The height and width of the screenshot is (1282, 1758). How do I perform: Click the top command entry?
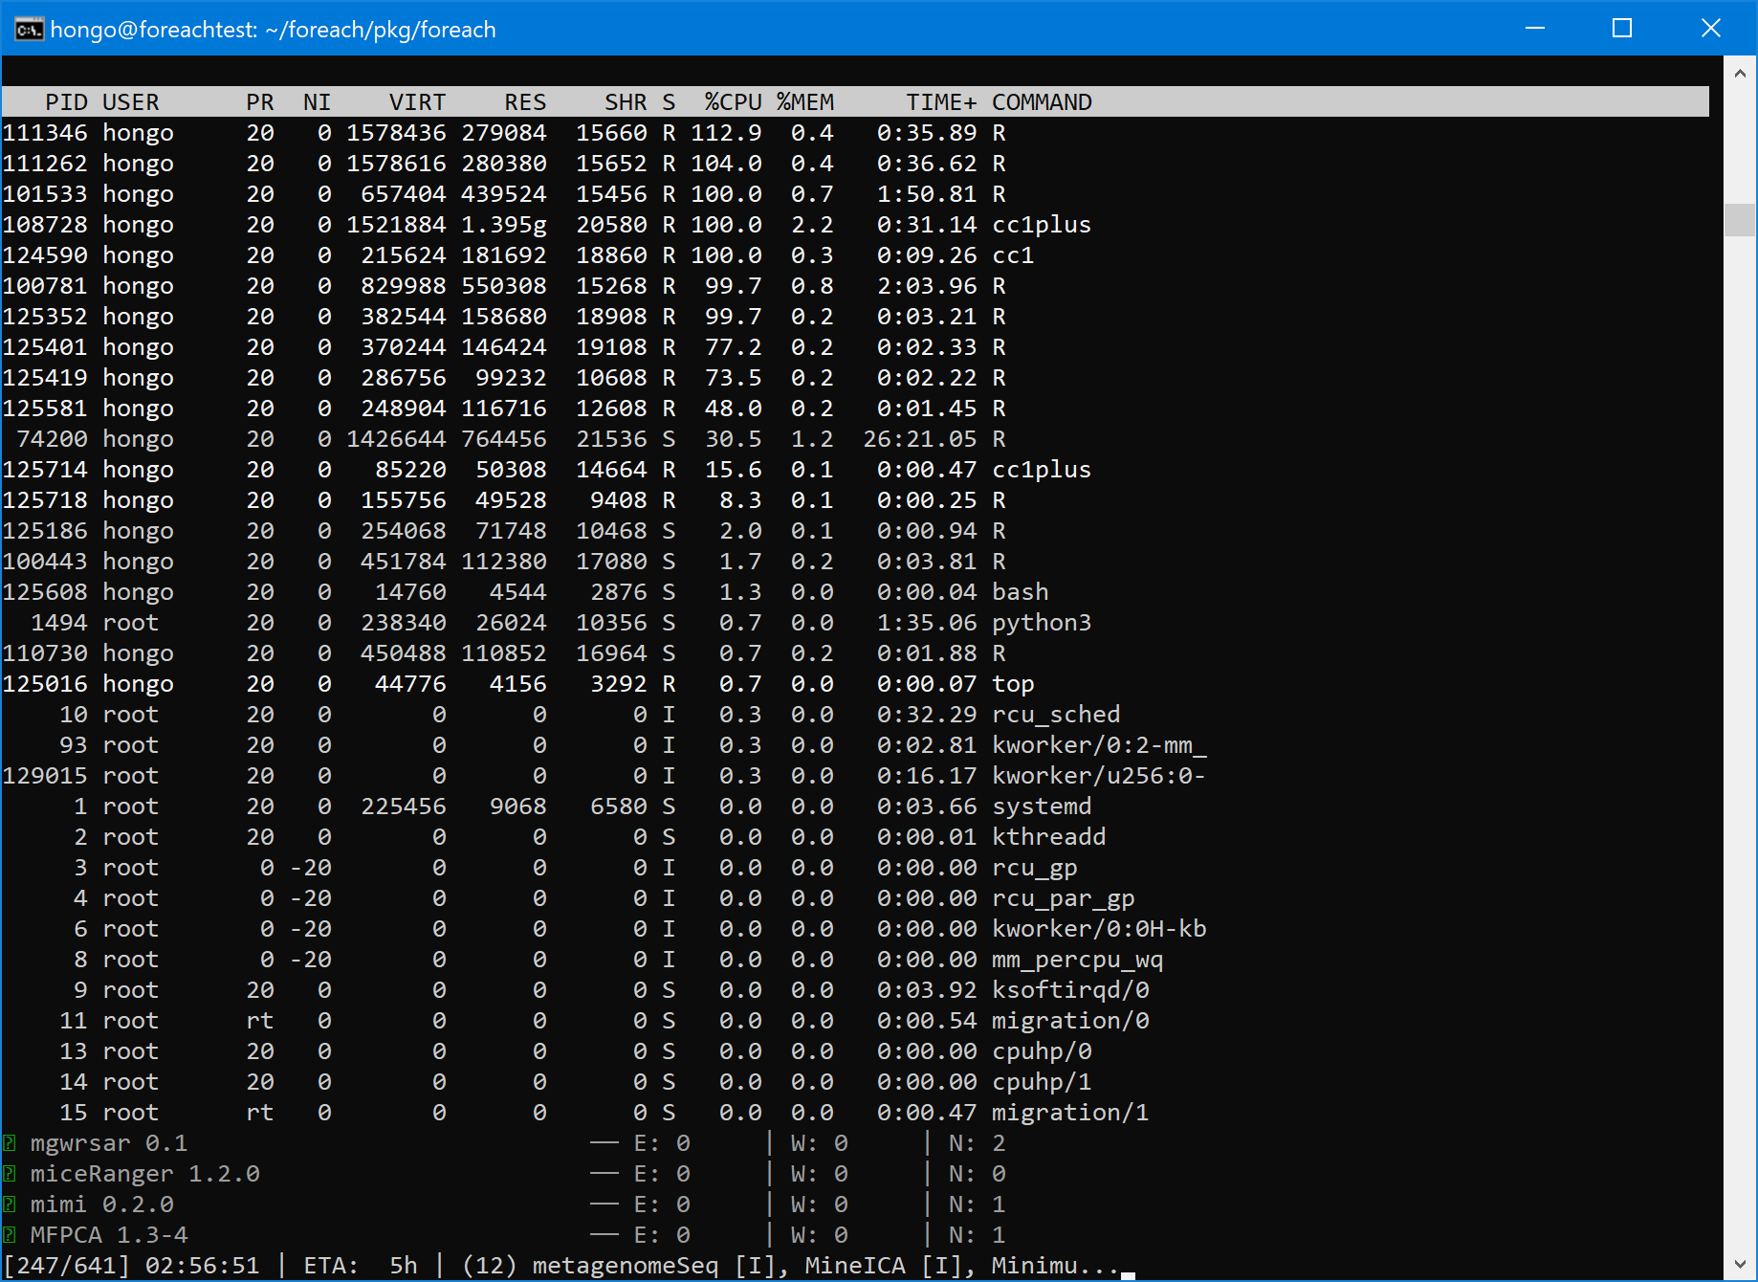pos(1013,684)
